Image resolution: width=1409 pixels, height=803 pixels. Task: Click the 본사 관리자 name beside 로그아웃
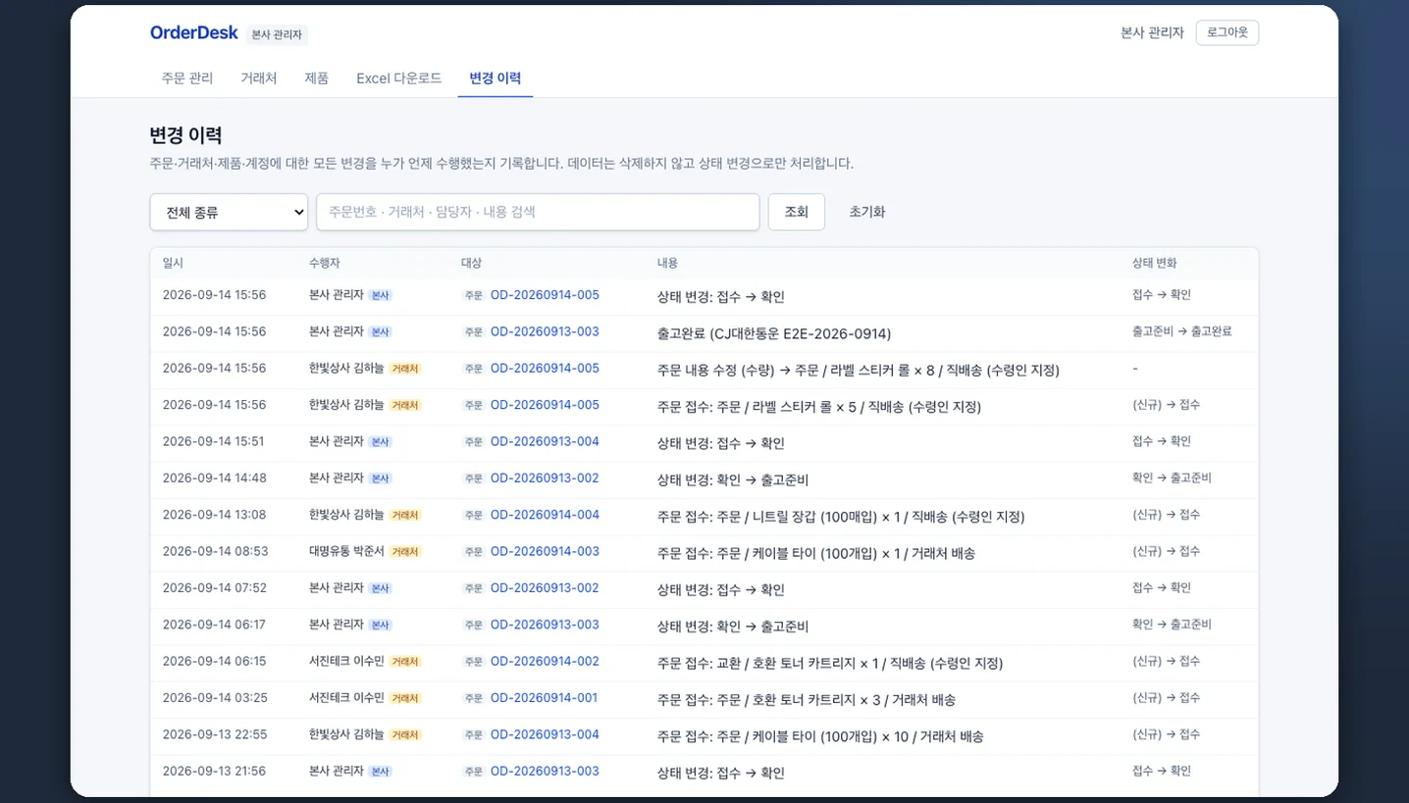pyautogui.click(x=1152, y=32)
